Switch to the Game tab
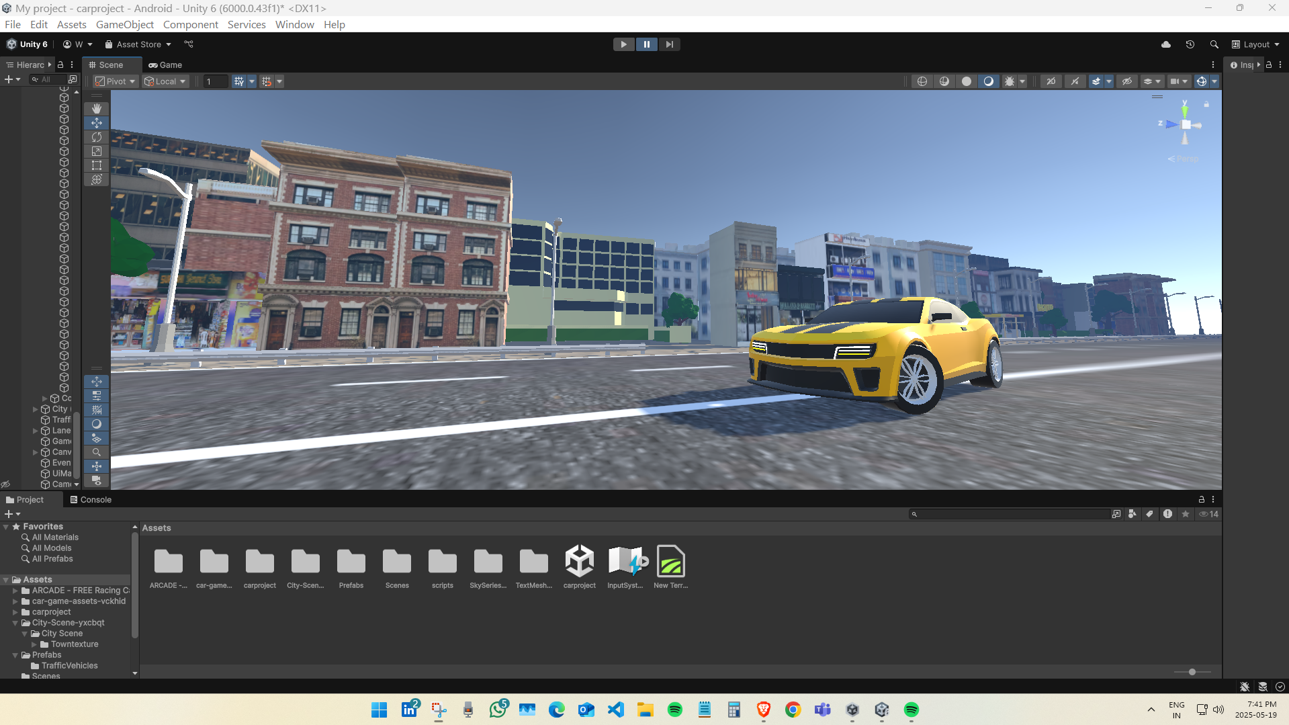Viewport: 1289px width, 725px height. point(165,65)
